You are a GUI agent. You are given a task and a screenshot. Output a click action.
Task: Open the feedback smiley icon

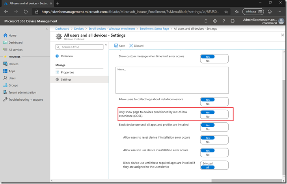[233, 21]
